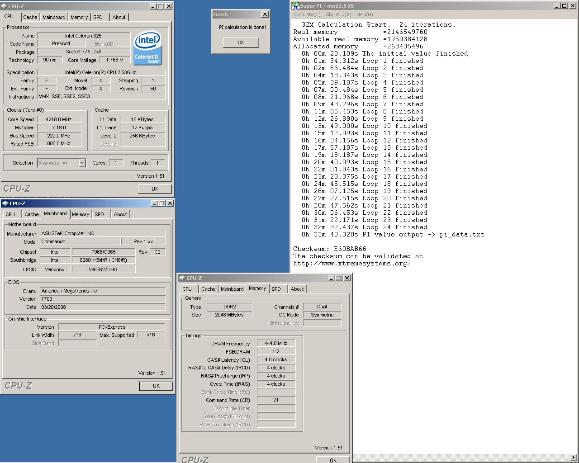The height and width of the screenshot is (463, 579).
Task: Open About tab in top CPU-Z window
Action: 119,17
